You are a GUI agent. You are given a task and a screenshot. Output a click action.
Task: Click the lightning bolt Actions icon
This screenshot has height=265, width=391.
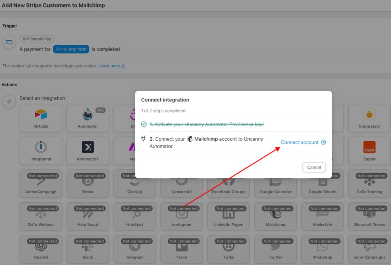pyautogui.click(x=9, y=101)
